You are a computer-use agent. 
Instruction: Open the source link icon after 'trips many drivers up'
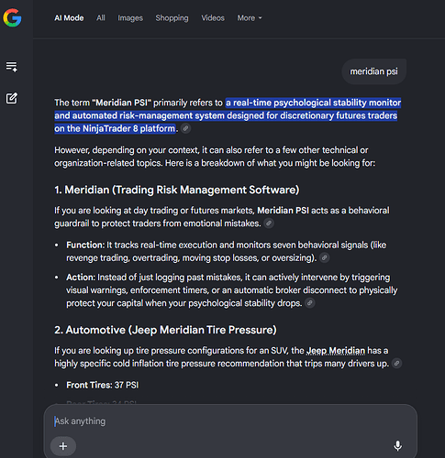tap(396, 364)
